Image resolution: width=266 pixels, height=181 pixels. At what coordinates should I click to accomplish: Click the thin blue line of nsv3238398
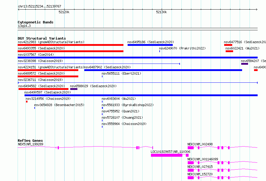pyautogui.click(x=99, y=64)
